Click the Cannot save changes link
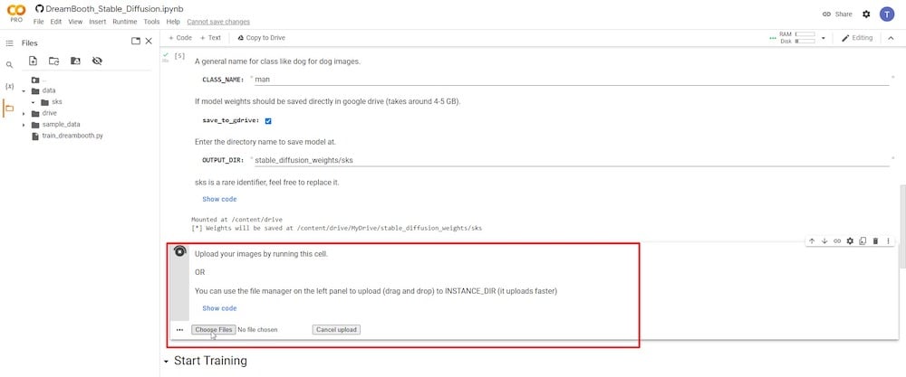 (x=218, y=22)
